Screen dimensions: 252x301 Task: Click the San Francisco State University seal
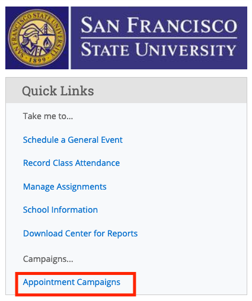pos(37,38)
